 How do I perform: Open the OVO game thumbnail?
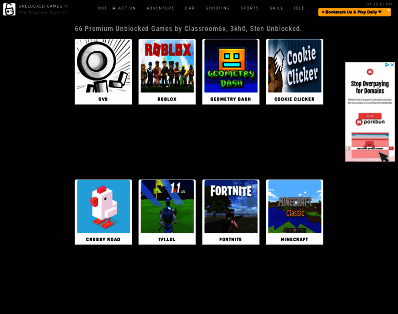click(103, 66)
